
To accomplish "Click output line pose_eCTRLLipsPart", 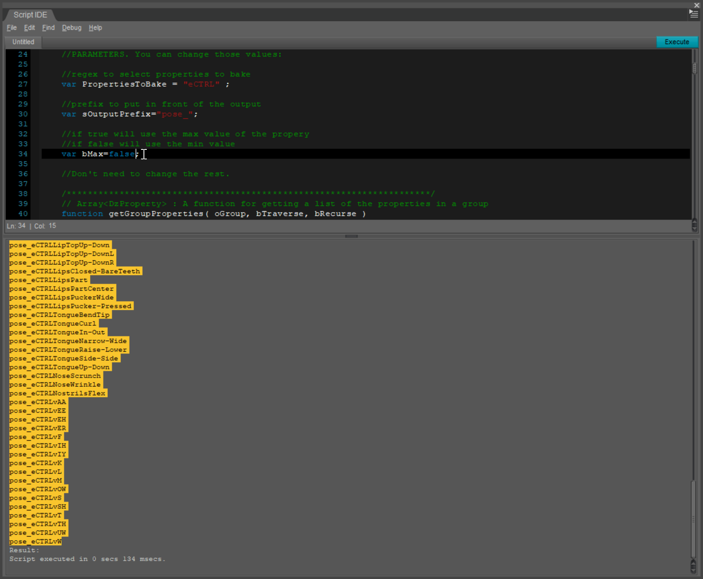I will pos(49,280).
